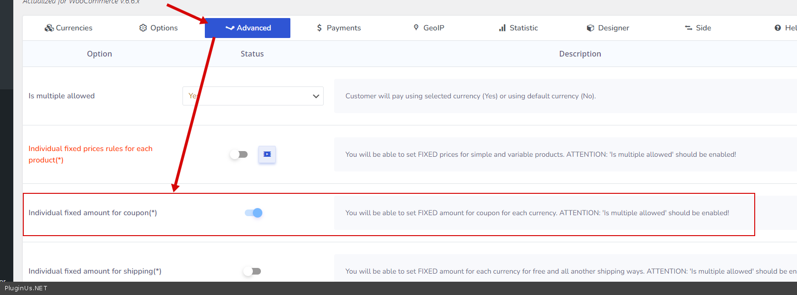Disable individual fixed amount for coupon
This screenshot has height=295, width=797.
(x=253, y=213)
